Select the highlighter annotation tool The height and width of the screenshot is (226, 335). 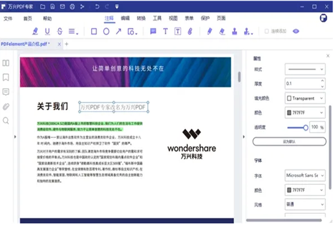(x=35, y=32)
